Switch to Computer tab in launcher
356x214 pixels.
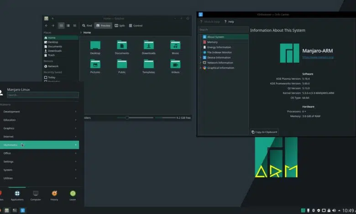(36, 195)
